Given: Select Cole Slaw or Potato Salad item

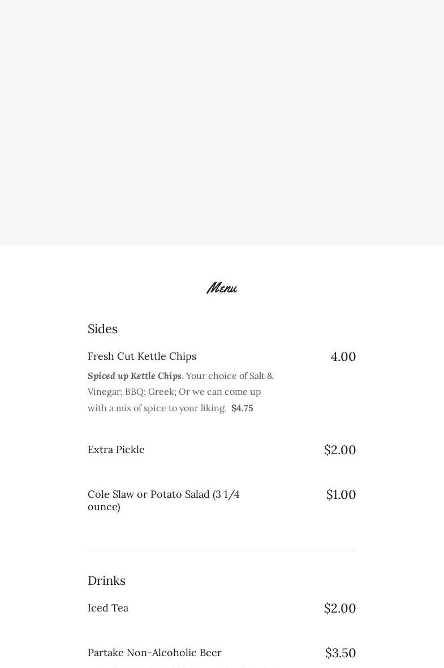Looking at the screenshot, I should click(163, 500).
